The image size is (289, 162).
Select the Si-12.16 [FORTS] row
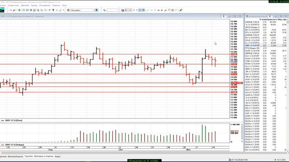(x=266, y=24)
